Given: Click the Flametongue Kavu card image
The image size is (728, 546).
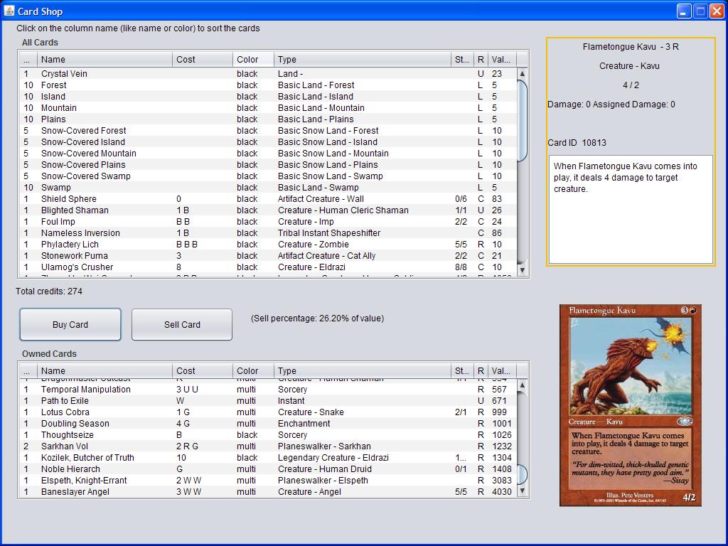Looking at the screenshot, I should 630,405.
